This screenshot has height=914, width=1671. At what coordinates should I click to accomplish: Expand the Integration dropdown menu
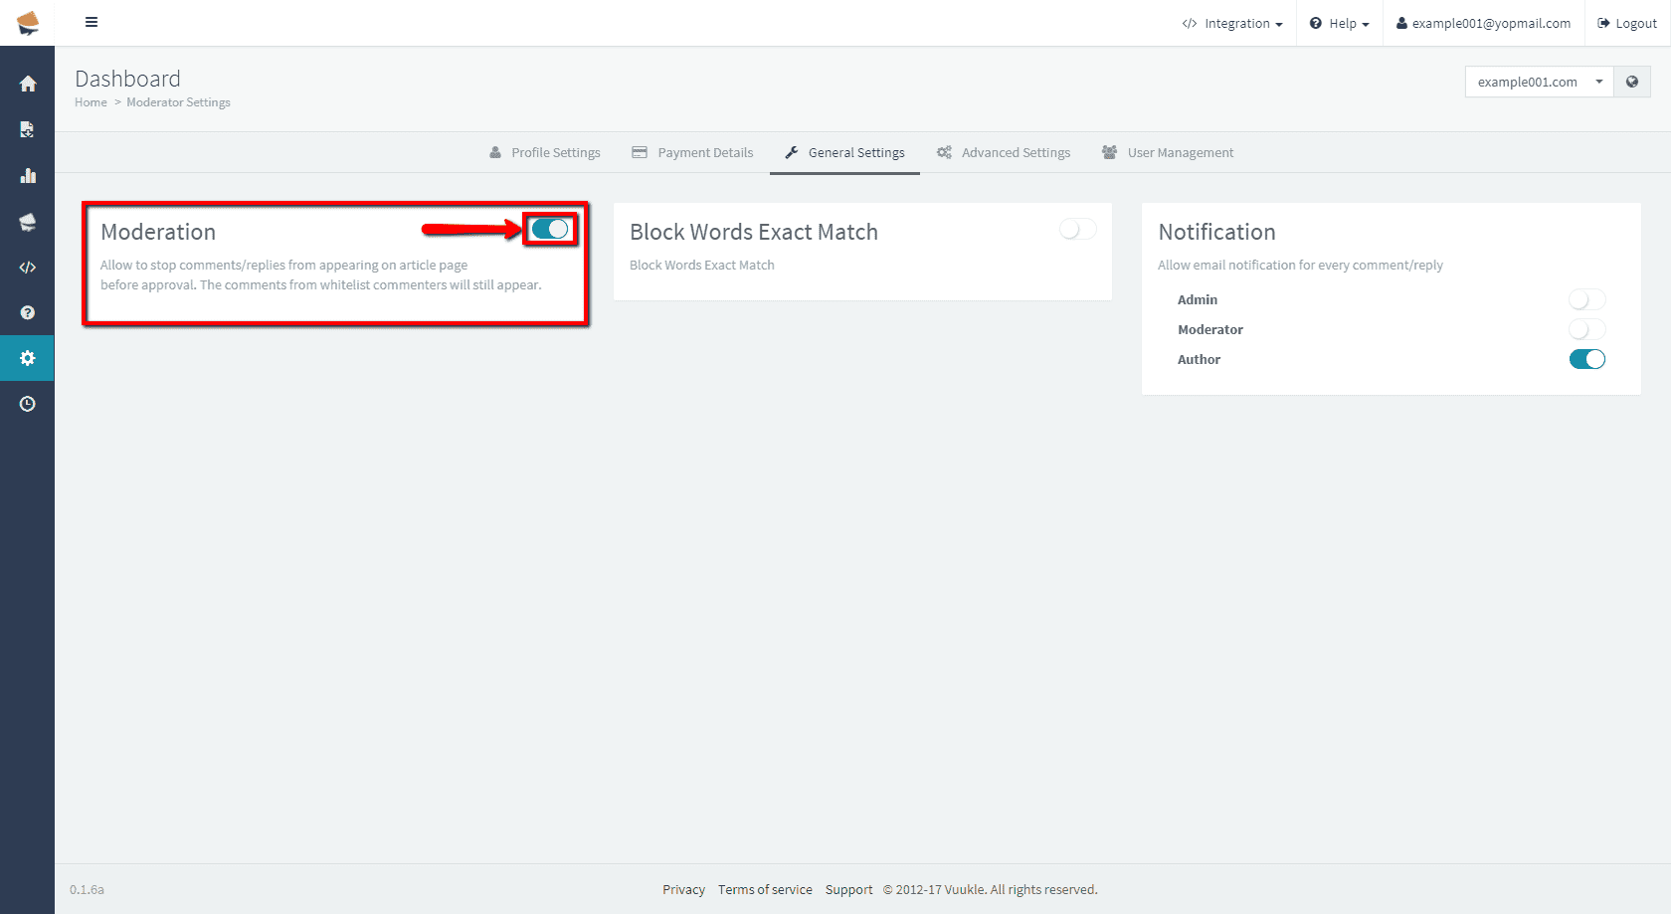point(1232,23)
